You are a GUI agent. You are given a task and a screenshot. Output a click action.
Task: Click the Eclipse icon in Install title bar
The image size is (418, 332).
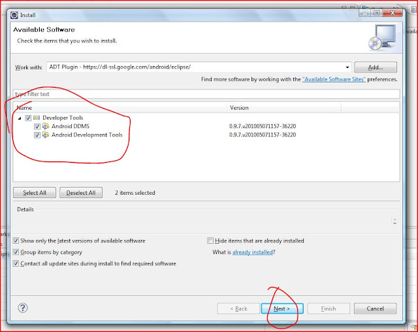pyautogui.click(x=14, y=15)
